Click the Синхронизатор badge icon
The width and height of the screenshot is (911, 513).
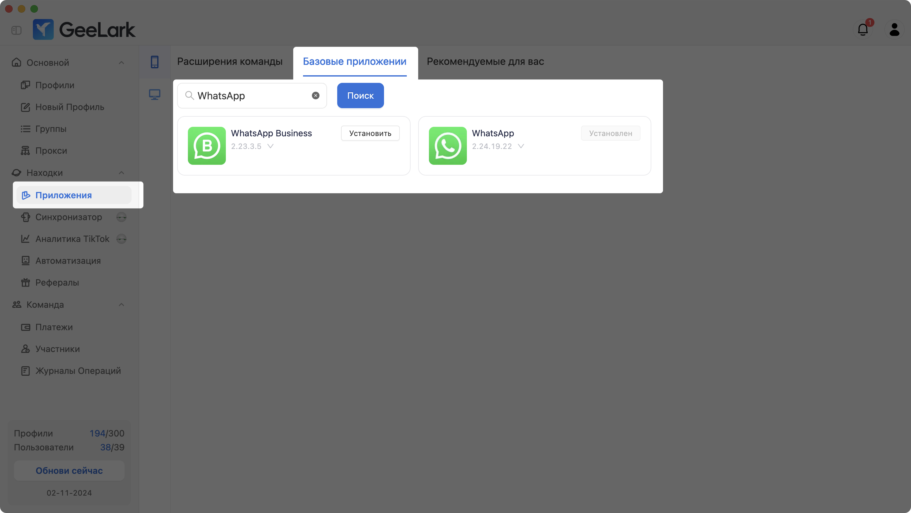tap(121, 217)
